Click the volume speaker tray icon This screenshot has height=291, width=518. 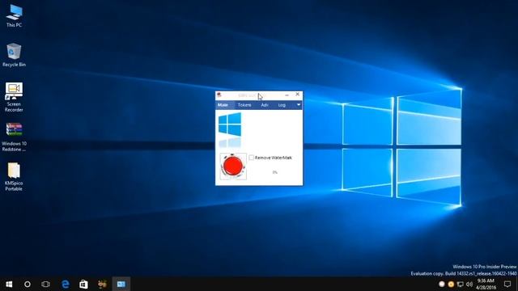tap(469, 284)
